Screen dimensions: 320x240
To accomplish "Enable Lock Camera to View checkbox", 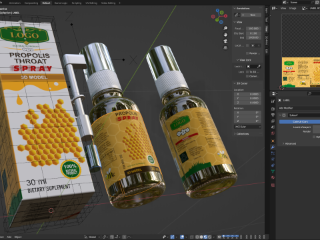I will tap(247, 76).
